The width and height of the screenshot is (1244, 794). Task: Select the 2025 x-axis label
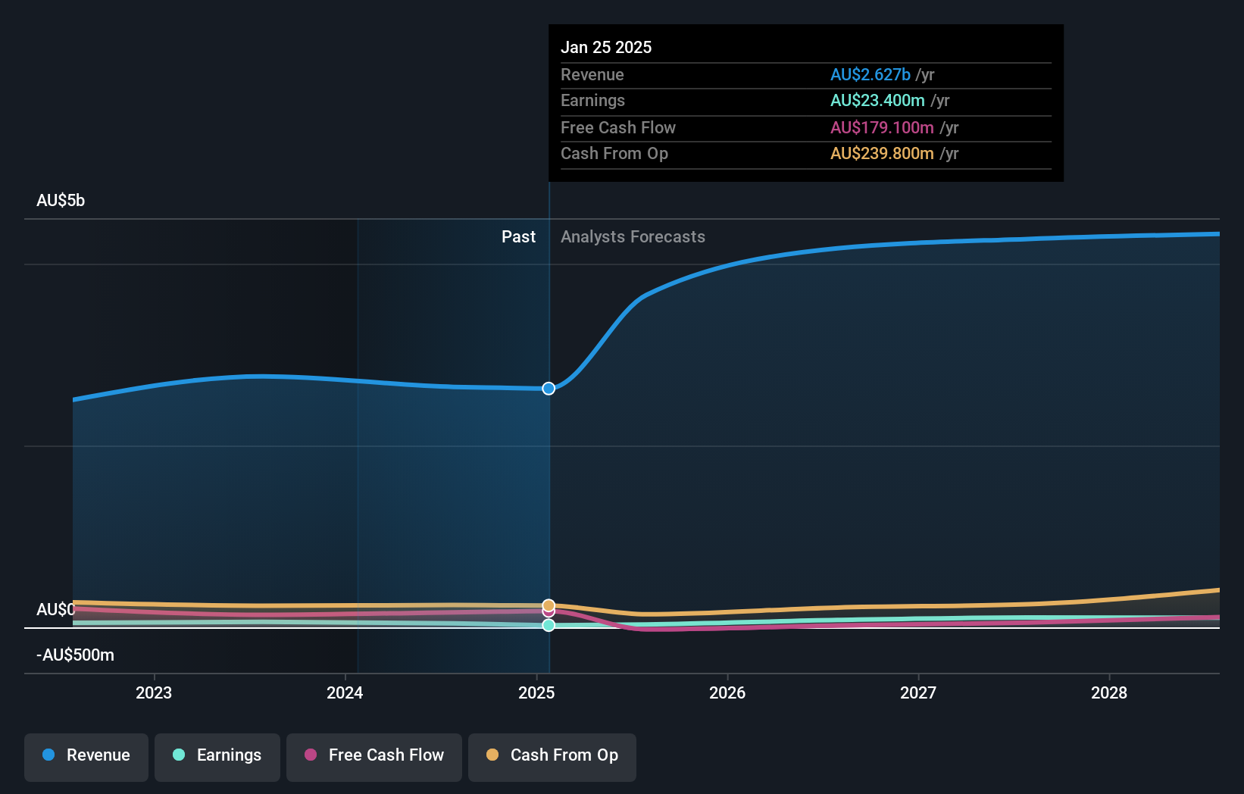(x=536, y=692)
